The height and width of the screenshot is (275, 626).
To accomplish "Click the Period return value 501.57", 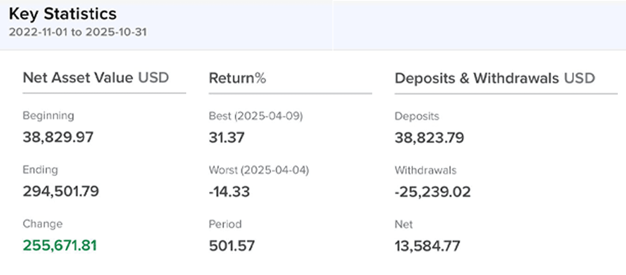I will coord(232,246).
